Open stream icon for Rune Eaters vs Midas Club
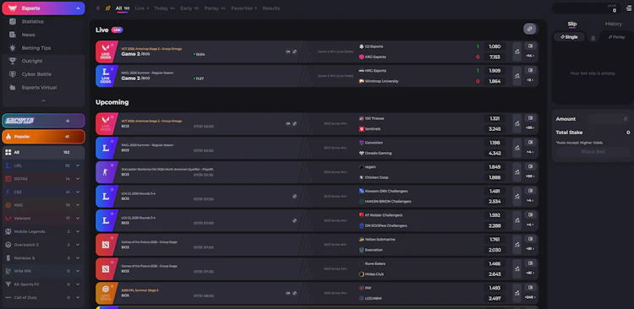 click(530, 263)
